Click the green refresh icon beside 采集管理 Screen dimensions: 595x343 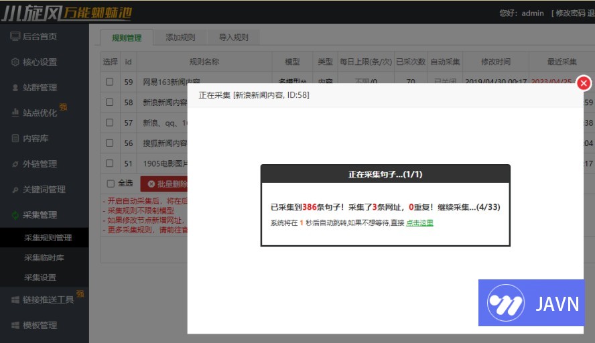pyautogui.click(x=15, y=215)
